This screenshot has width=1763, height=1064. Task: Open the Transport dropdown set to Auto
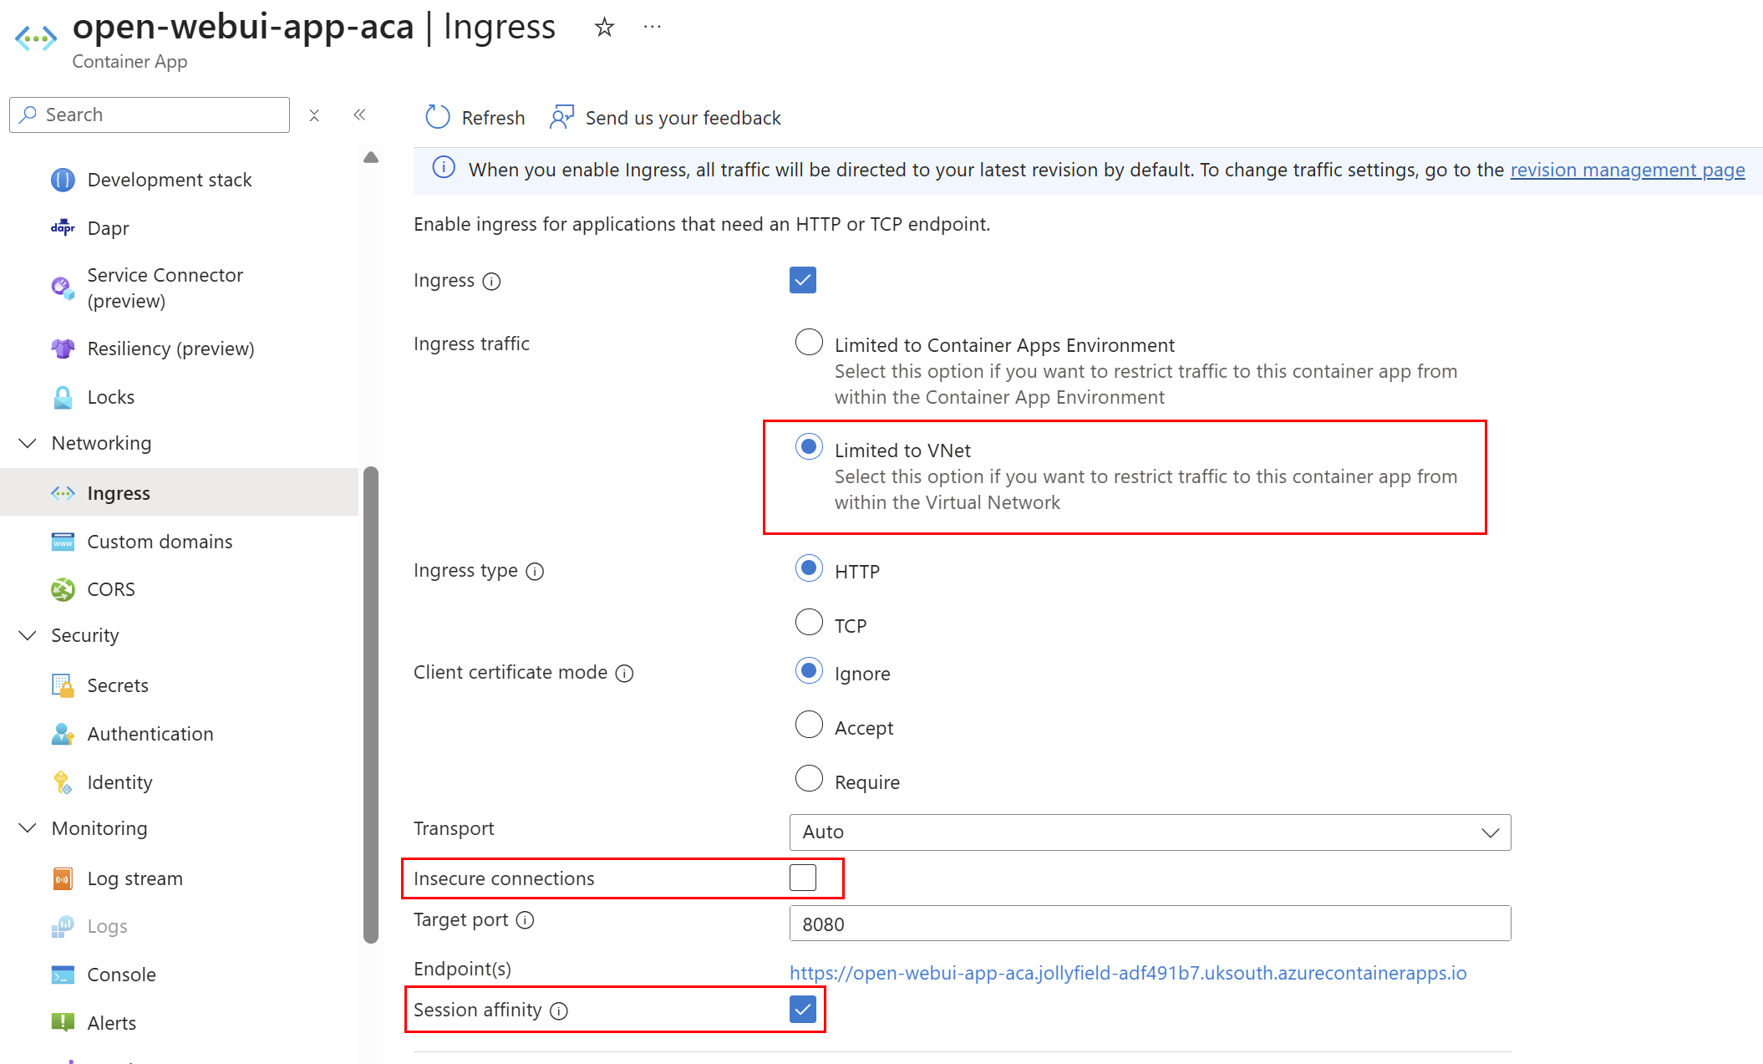(x=1149, y=832)
